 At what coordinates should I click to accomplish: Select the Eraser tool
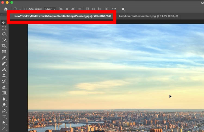pyautogui.click(x=4, y=87)
